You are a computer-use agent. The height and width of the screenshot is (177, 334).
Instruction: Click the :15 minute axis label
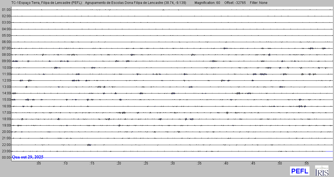click(92, 163)
